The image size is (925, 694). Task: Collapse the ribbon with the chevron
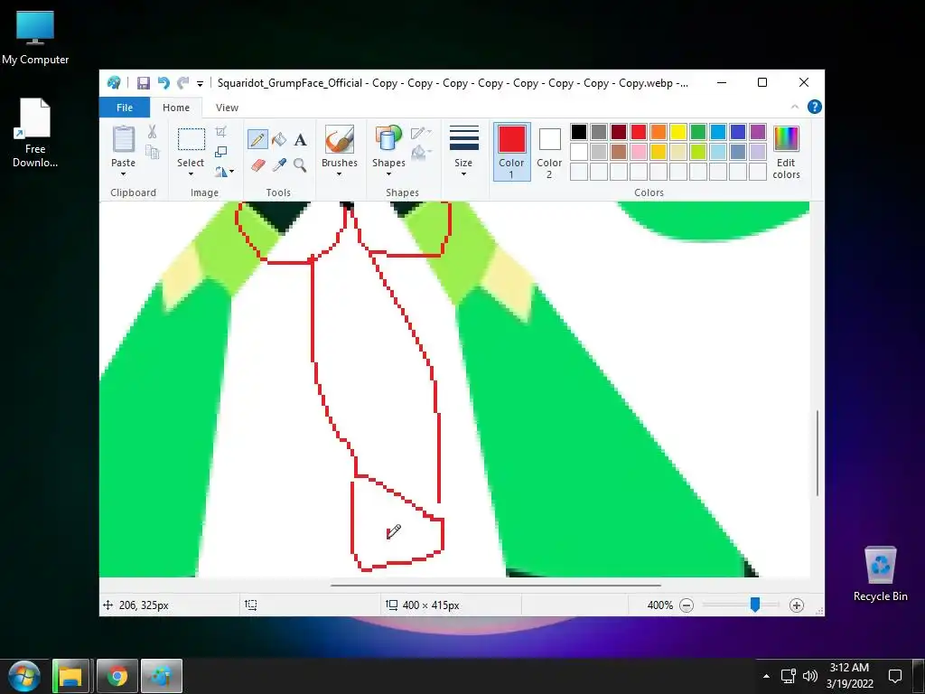click(x=795, y=107)
